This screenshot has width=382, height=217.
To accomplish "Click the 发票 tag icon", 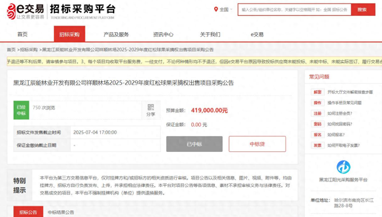I will (x=317, y=145).
